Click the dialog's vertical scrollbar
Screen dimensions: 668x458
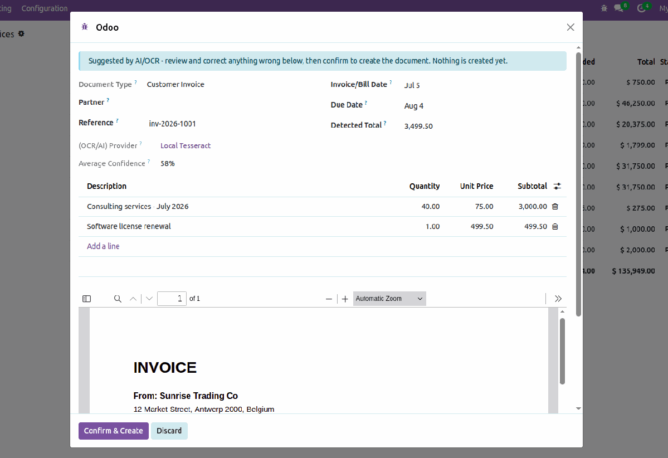[578, 184]
